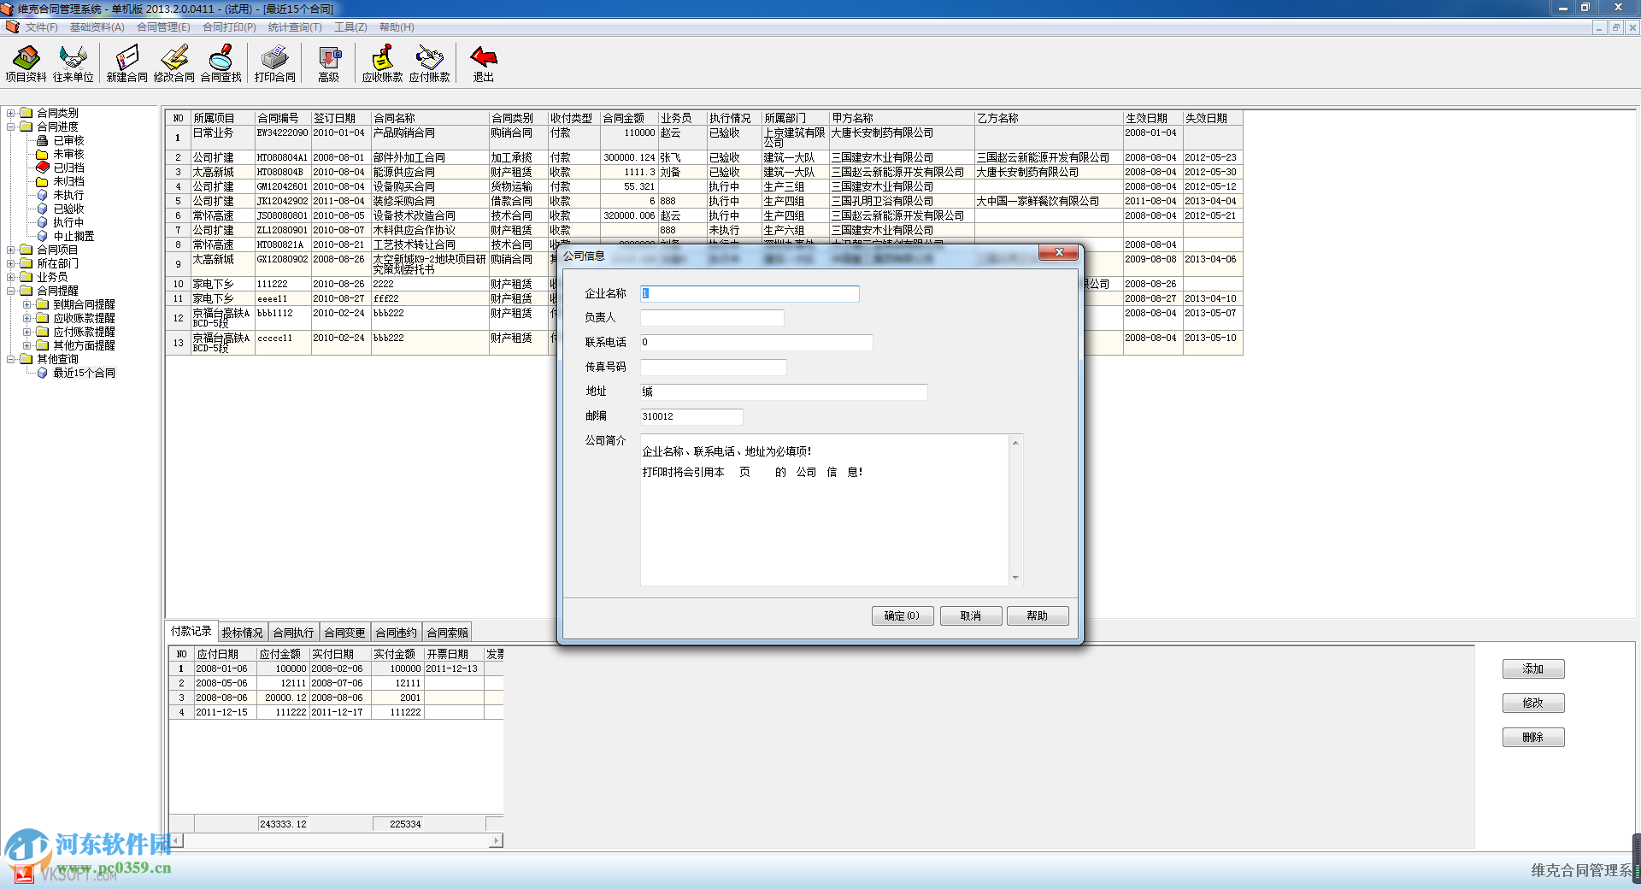
Task: Click the 往来单位 handshake icon
Action: [x=74, y=63]
